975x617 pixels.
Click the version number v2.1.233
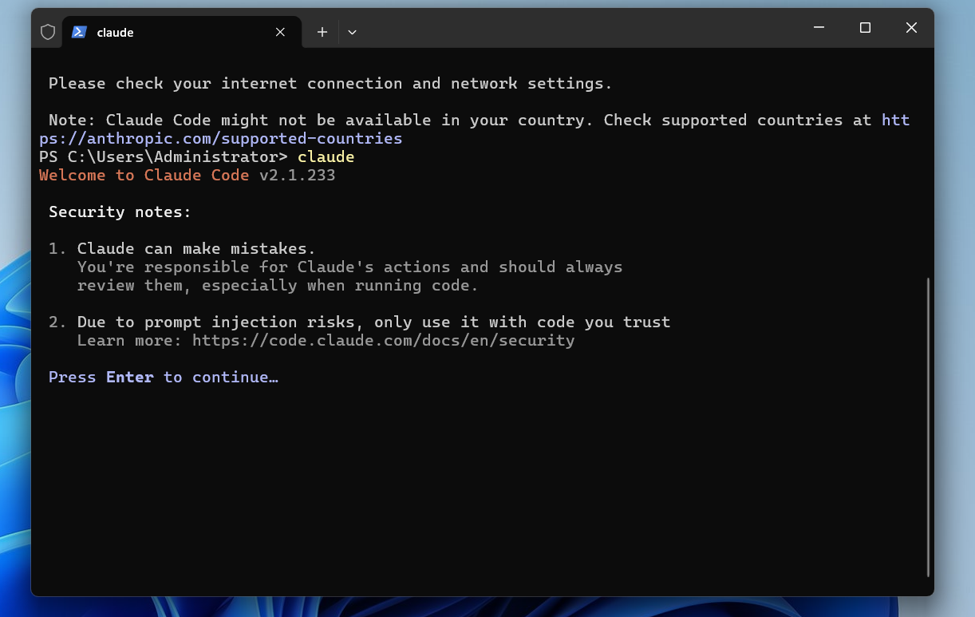pos(298,175)
